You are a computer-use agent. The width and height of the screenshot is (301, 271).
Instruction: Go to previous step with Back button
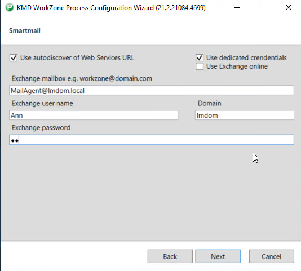click(170, 256)
